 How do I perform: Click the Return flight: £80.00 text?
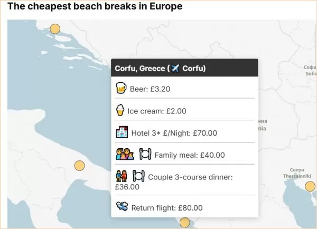pos(167,208)
